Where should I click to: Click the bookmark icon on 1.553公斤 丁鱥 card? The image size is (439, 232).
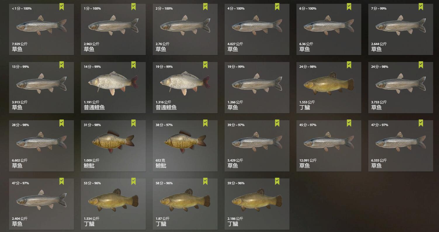(349, 65)
